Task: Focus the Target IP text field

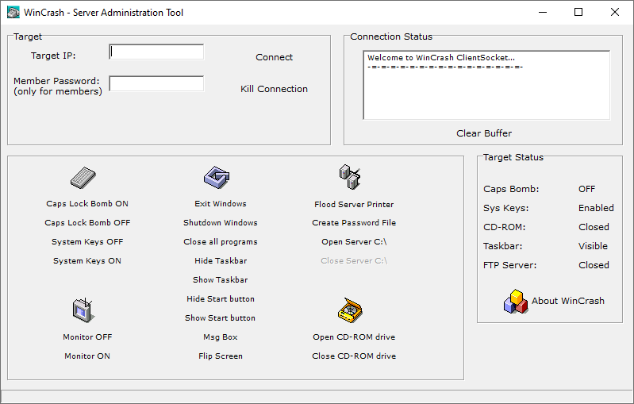Action: (156, 52)
